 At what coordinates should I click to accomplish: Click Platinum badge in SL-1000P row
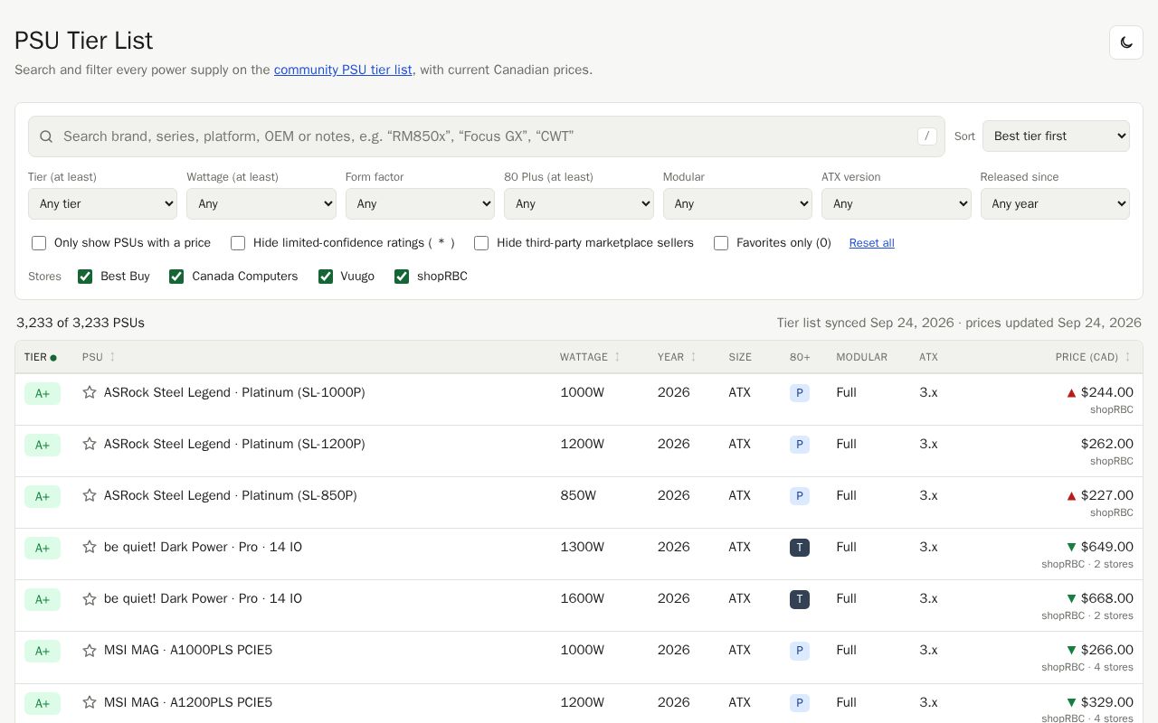tap(800, 393)
